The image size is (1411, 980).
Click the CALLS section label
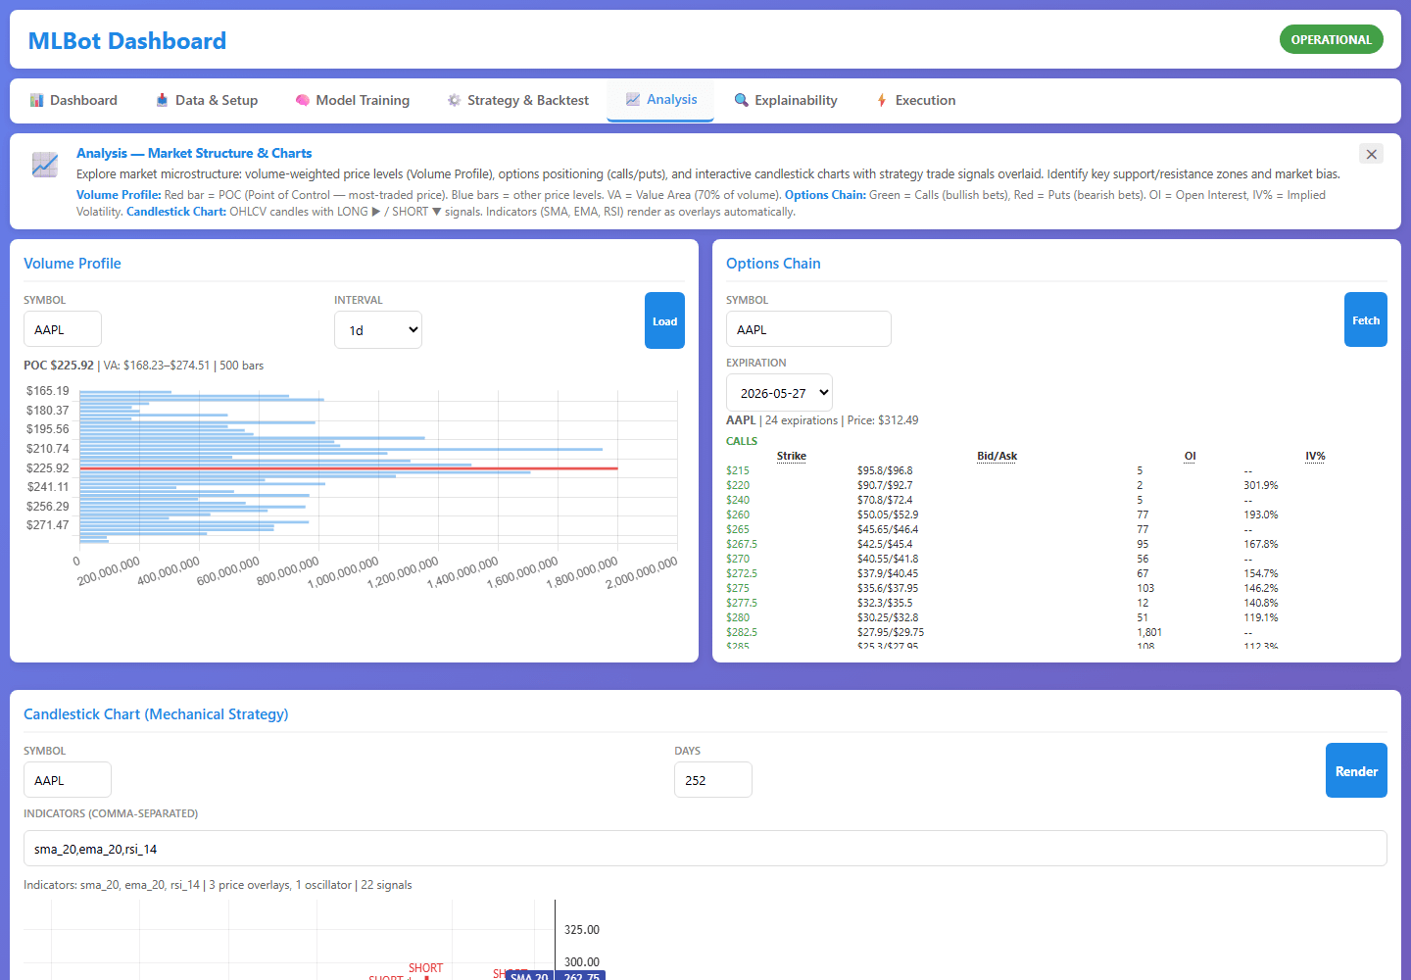pyautogui.click(x=742, y=441)
